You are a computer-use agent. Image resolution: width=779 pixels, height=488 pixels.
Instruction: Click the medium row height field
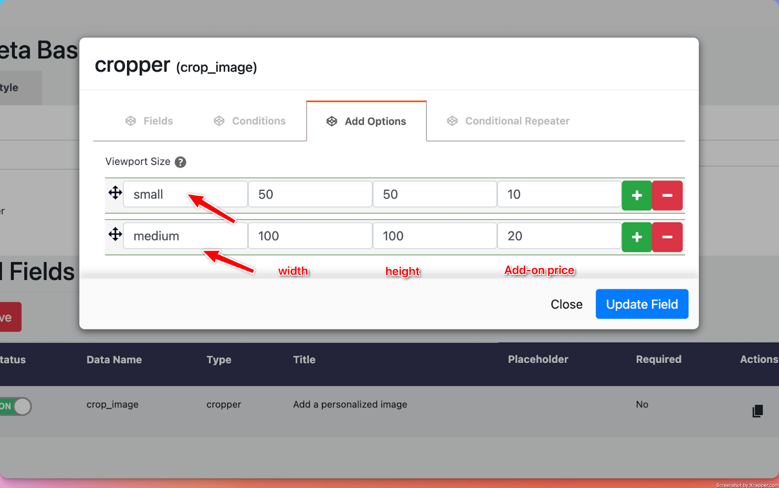(x=434, y=236)
